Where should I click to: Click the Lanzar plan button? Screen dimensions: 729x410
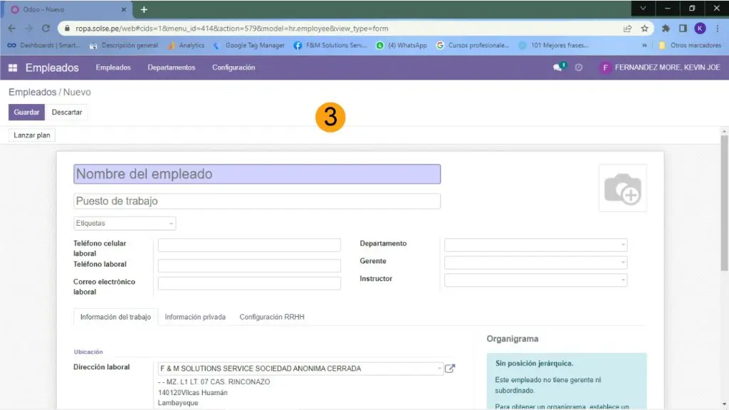(x=32, y=135)
